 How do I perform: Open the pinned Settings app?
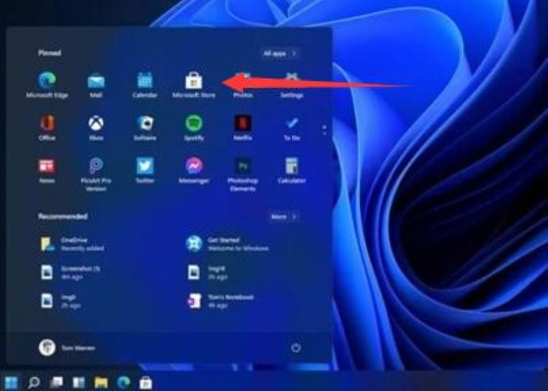pyautogui.click(x=292, y=85)
